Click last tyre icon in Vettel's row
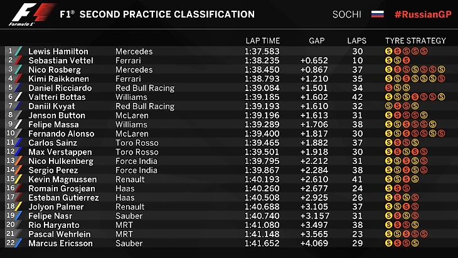458x258 pixels. coord(407,61)
